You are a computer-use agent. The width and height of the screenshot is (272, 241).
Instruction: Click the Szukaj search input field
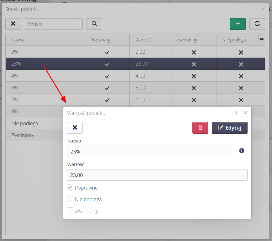coord(54,24)
